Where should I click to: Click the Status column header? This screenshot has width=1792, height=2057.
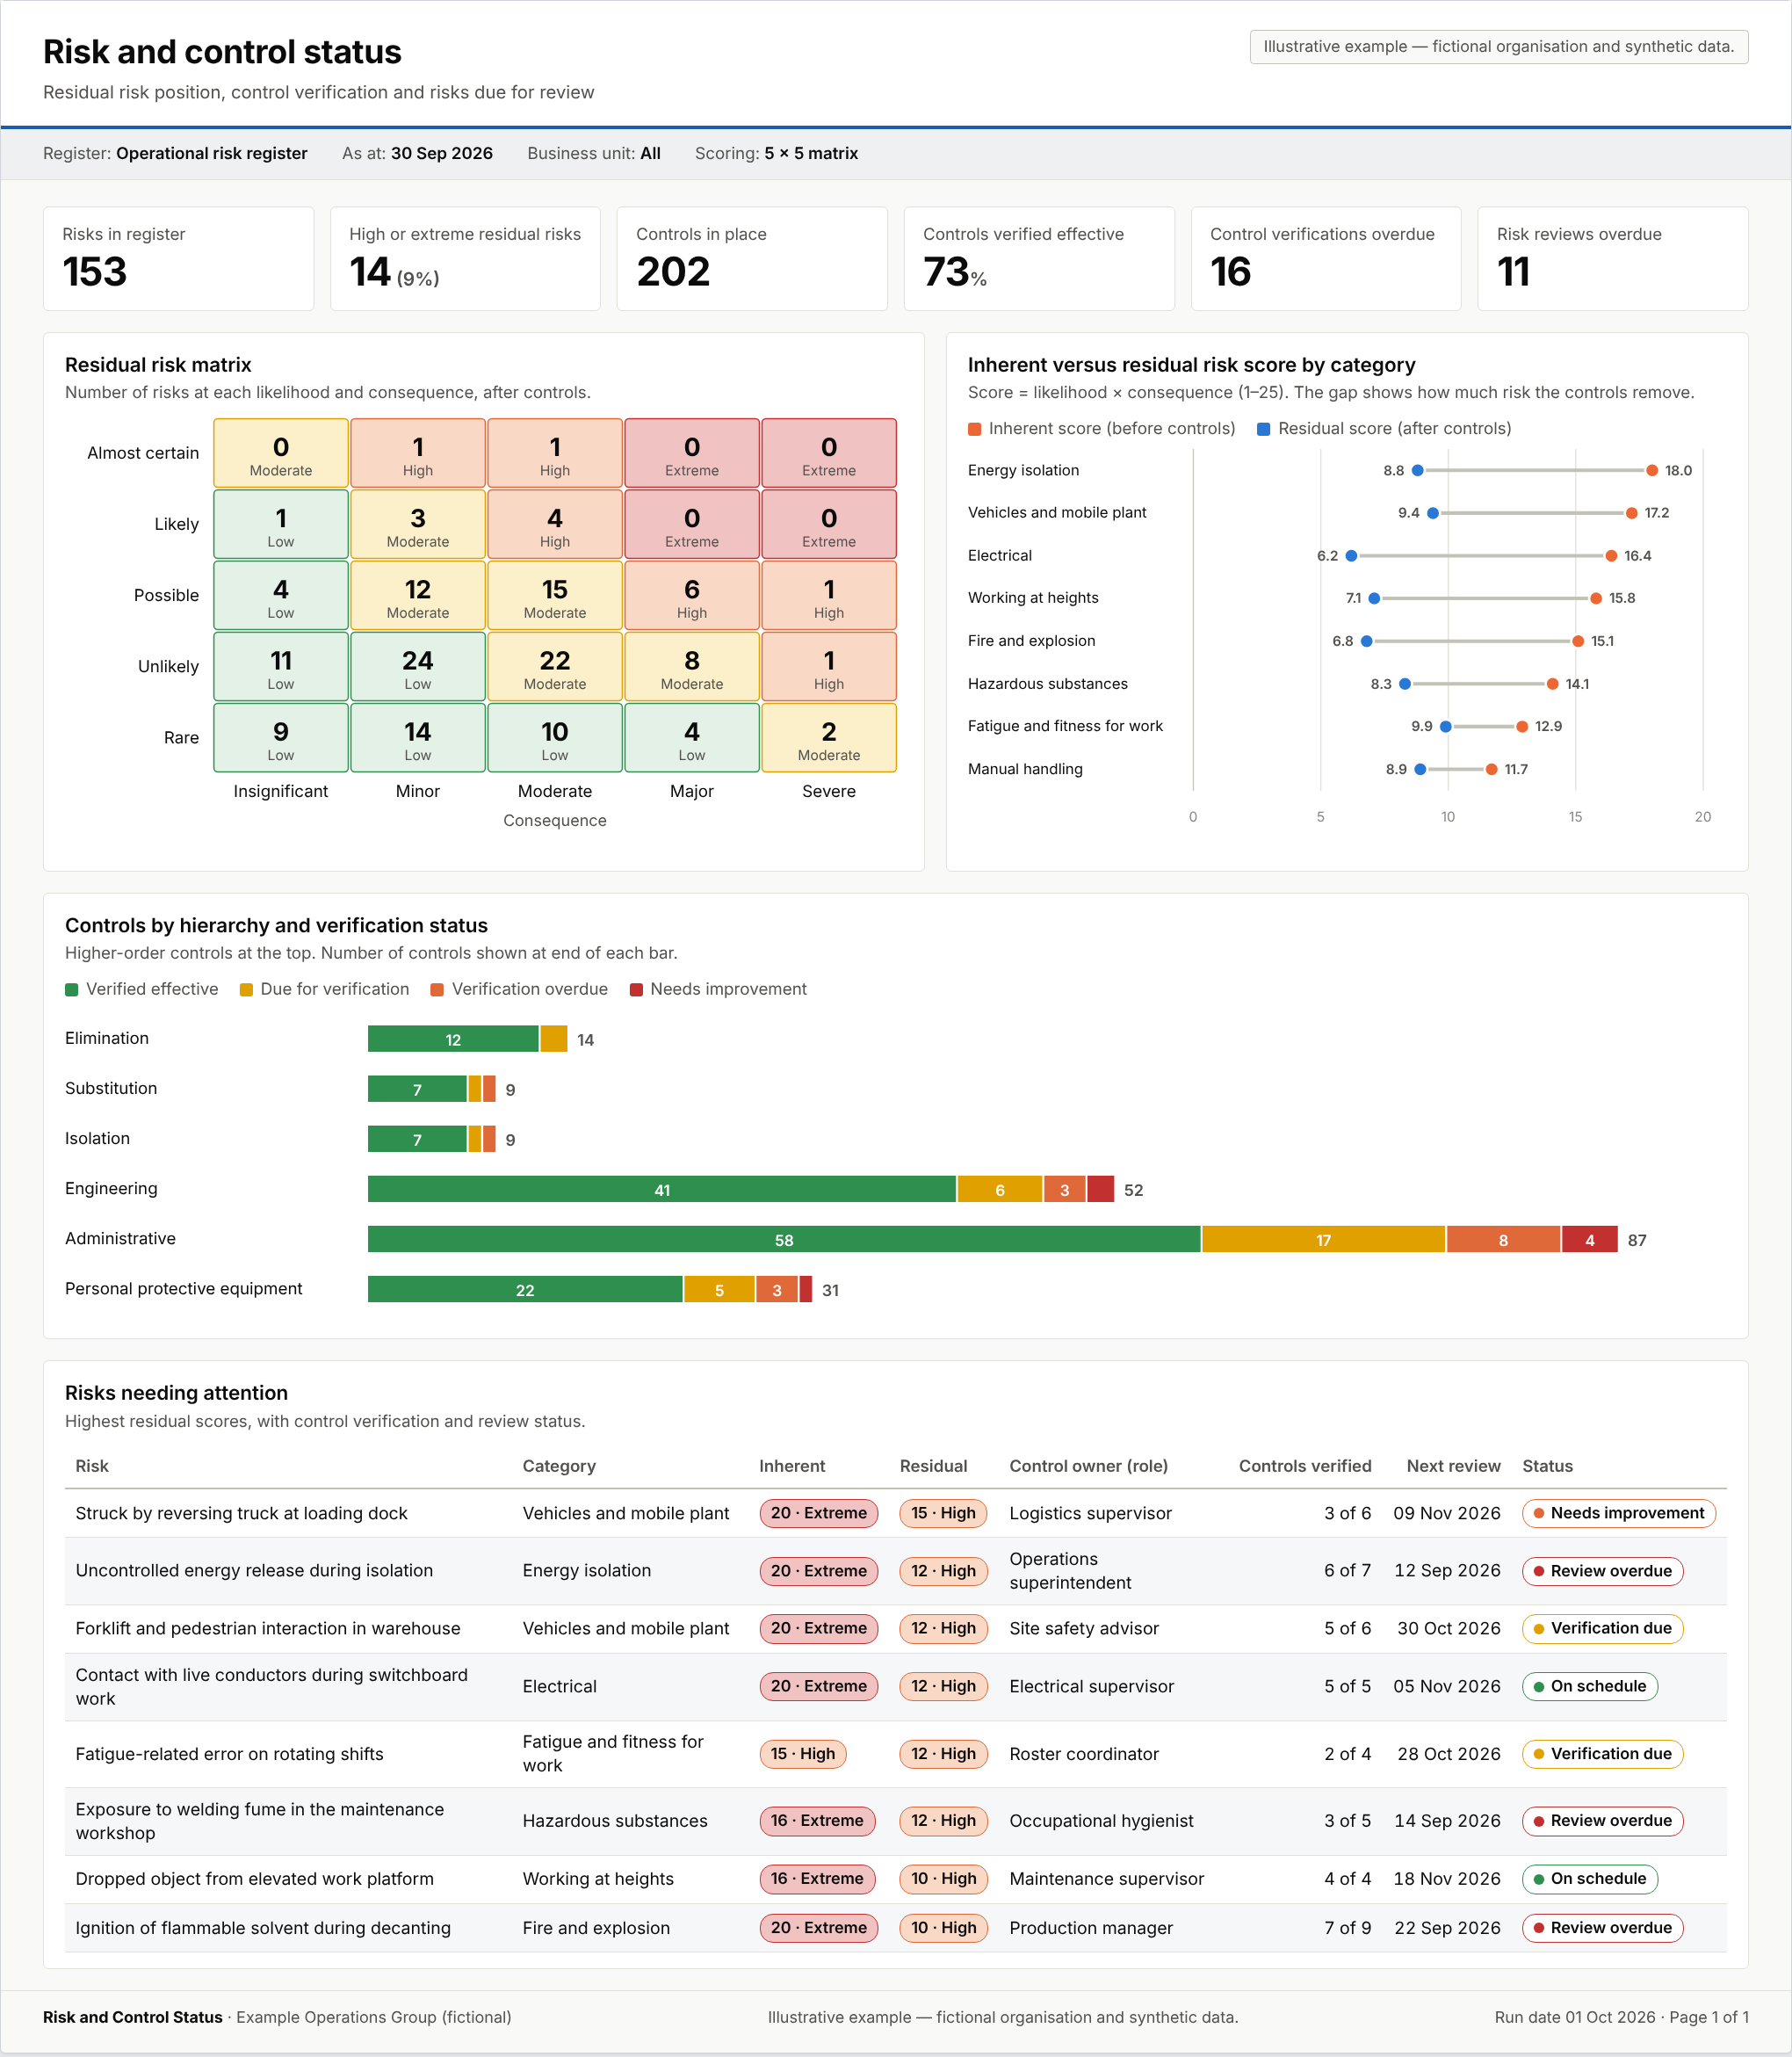[1547, 1466]
